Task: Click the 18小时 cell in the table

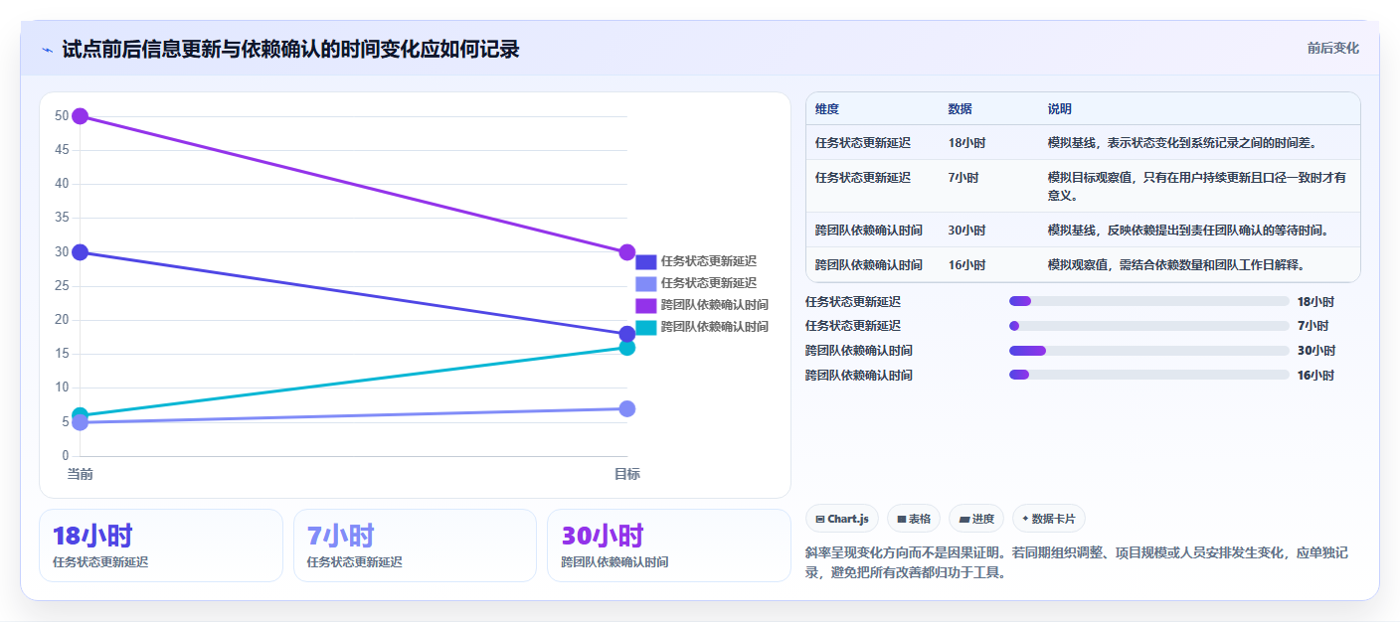Action: point(967,143)
